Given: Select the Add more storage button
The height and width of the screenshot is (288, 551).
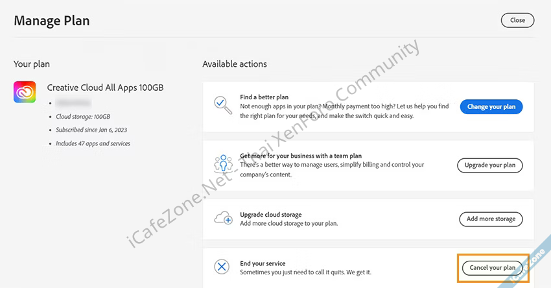Looking at the screenshot, I should pyautogui.click(x=491, y=219).
